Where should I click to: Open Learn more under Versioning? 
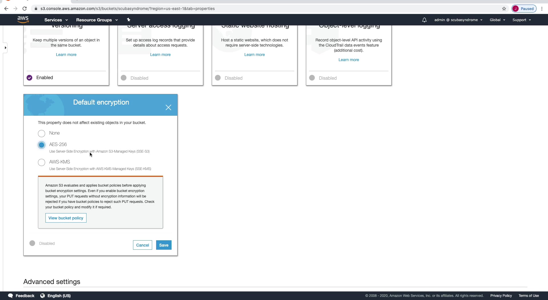[x=66, y=55]
